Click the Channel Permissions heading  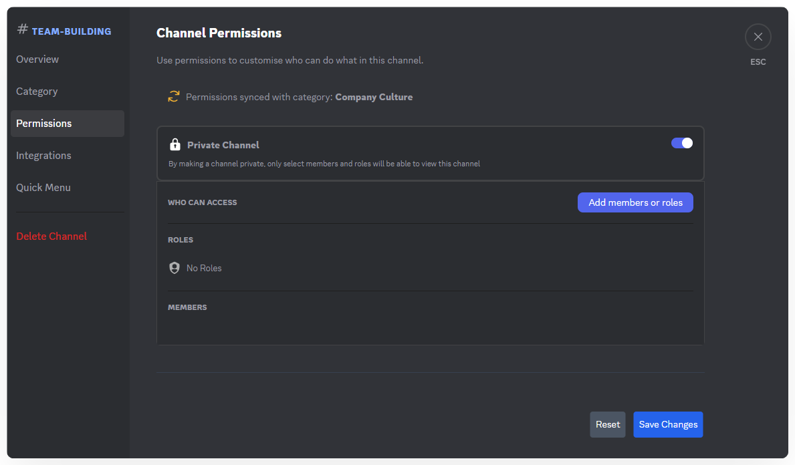pyautogui.click(x=219, y=33)
